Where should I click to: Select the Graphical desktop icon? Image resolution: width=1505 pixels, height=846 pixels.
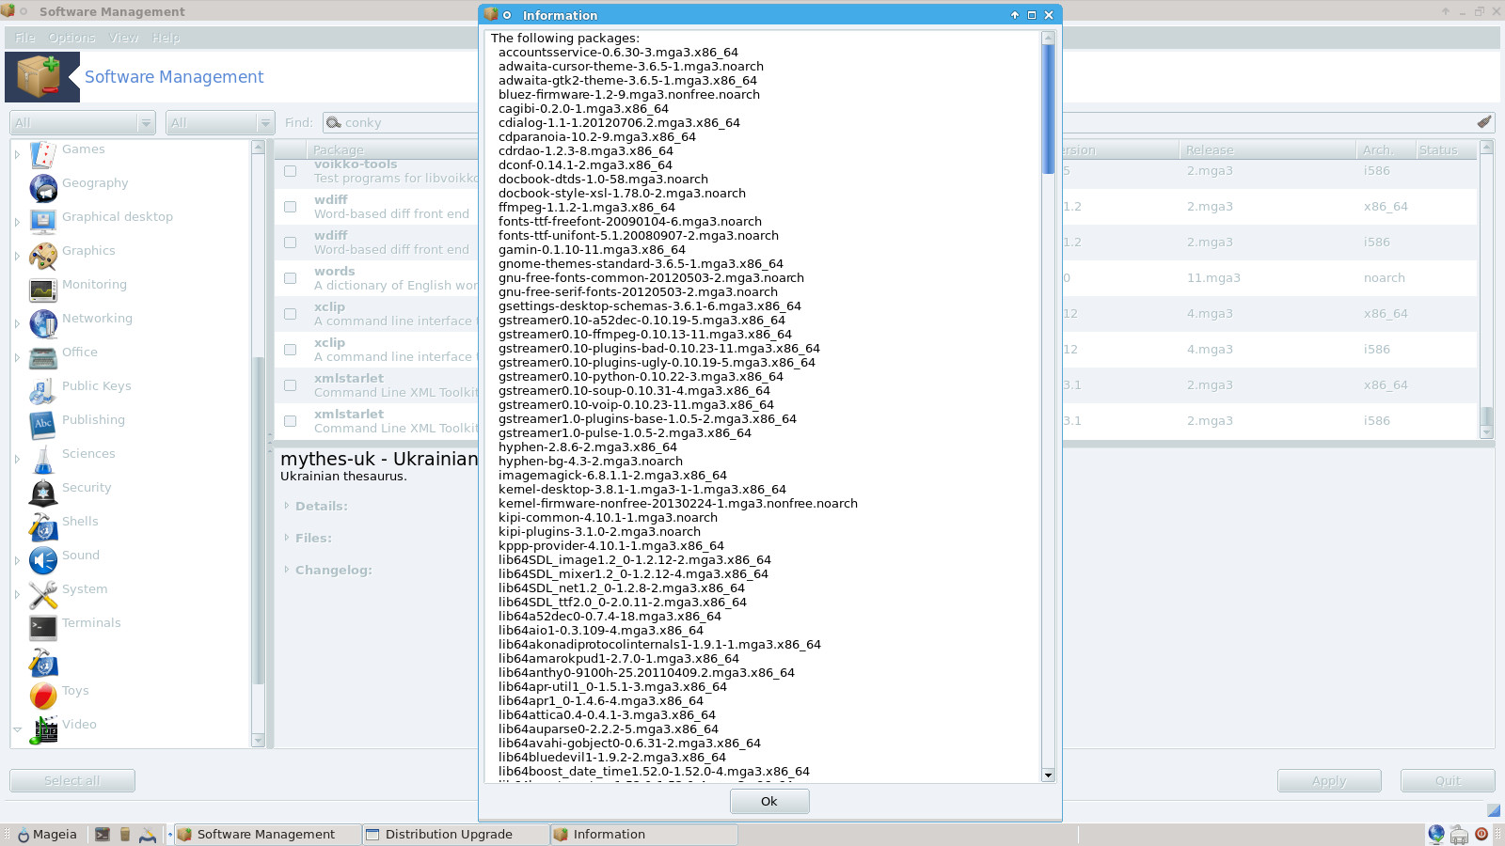click(43, 222)
